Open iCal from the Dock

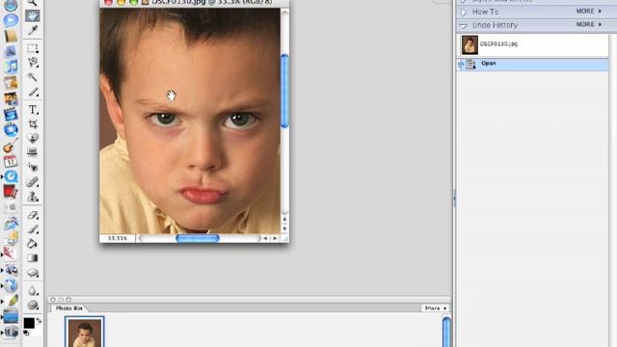tap(11, 161)
